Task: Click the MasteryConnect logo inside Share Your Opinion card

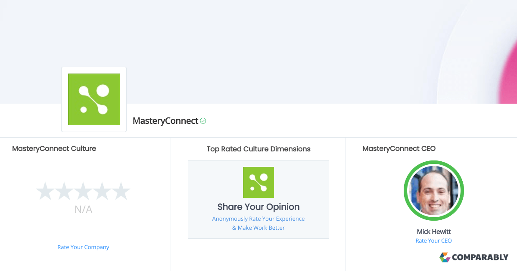Action: pos(258,182)
